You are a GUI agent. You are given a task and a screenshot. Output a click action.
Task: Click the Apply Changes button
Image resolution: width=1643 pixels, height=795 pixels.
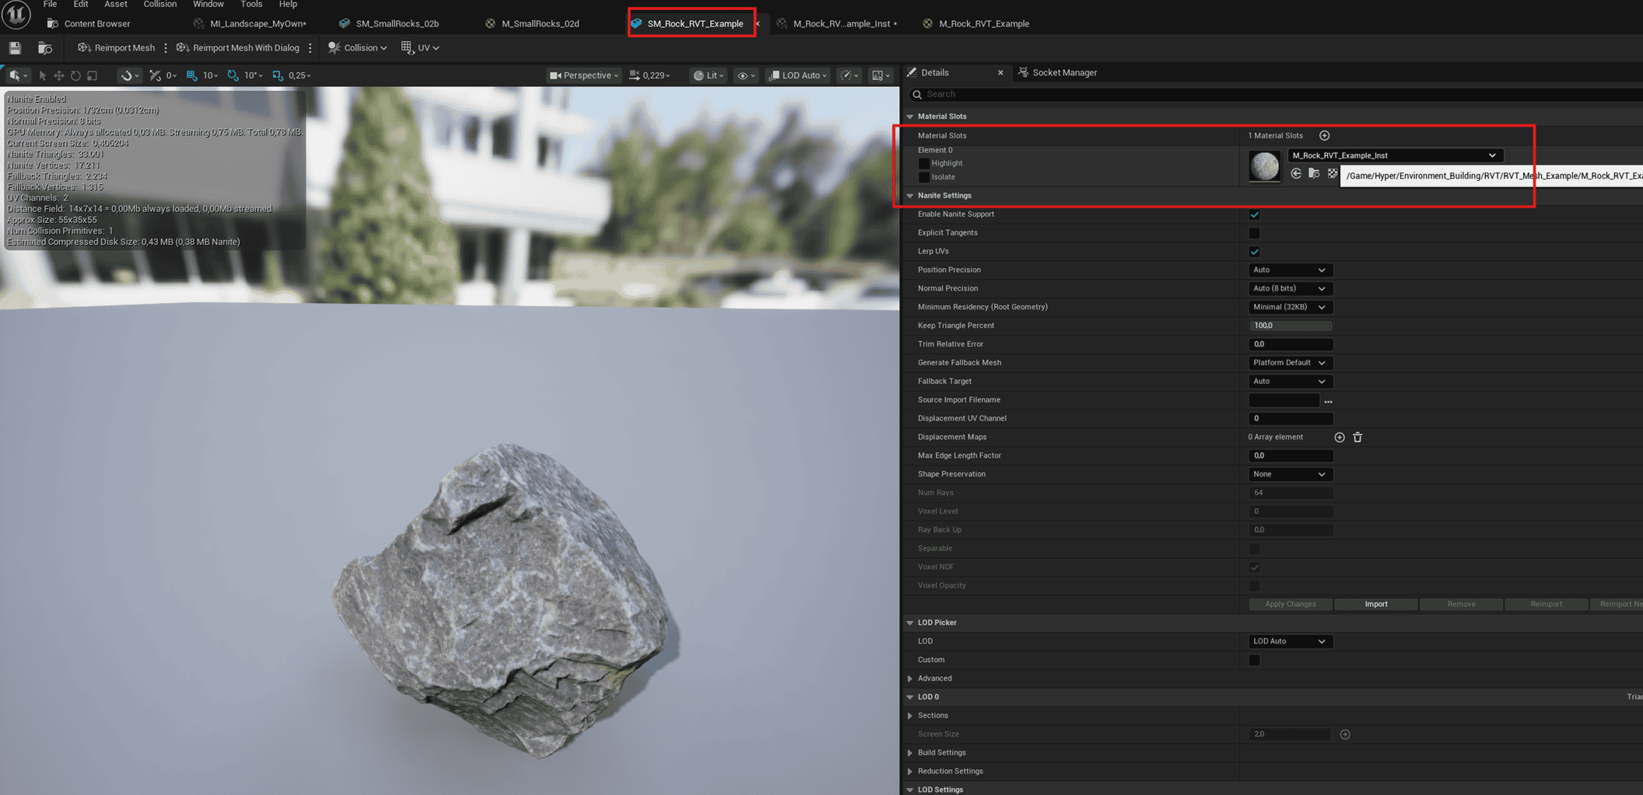(1290, 604)
